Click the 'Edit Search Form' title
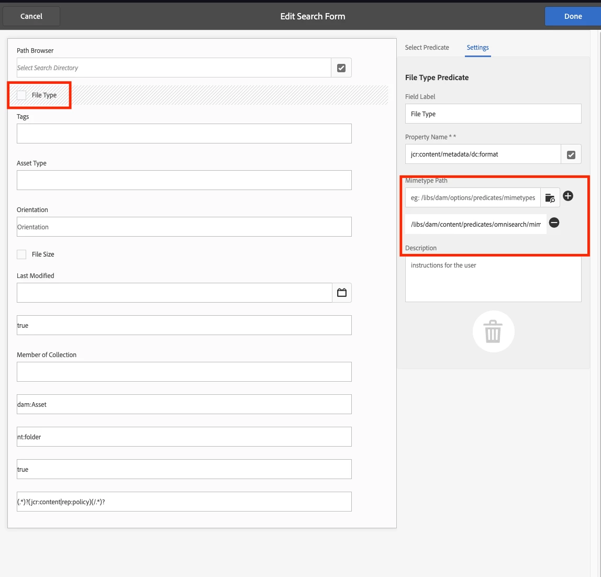Viewport: 601px width, 577px height. [x=313, y=16]
